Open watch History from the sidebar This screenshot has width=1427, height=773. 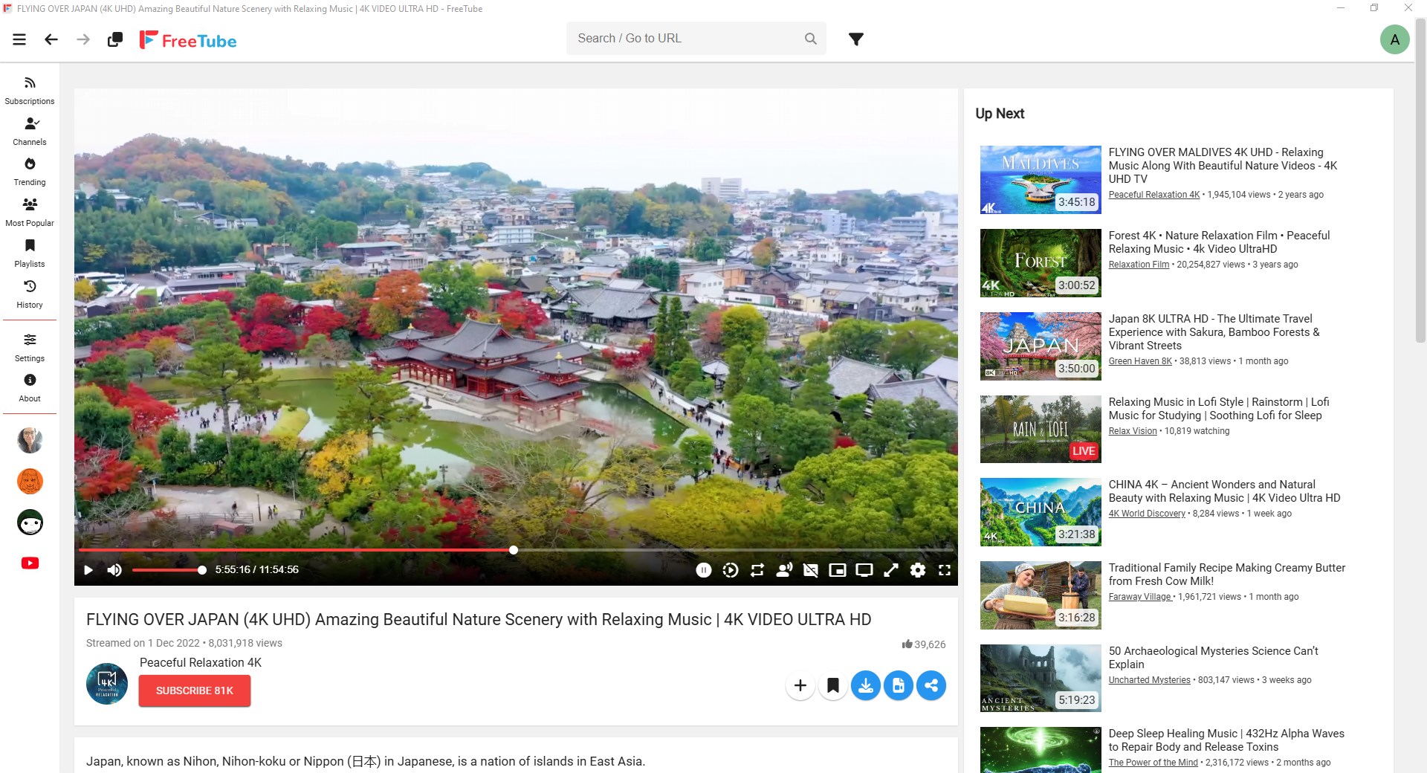30,294
